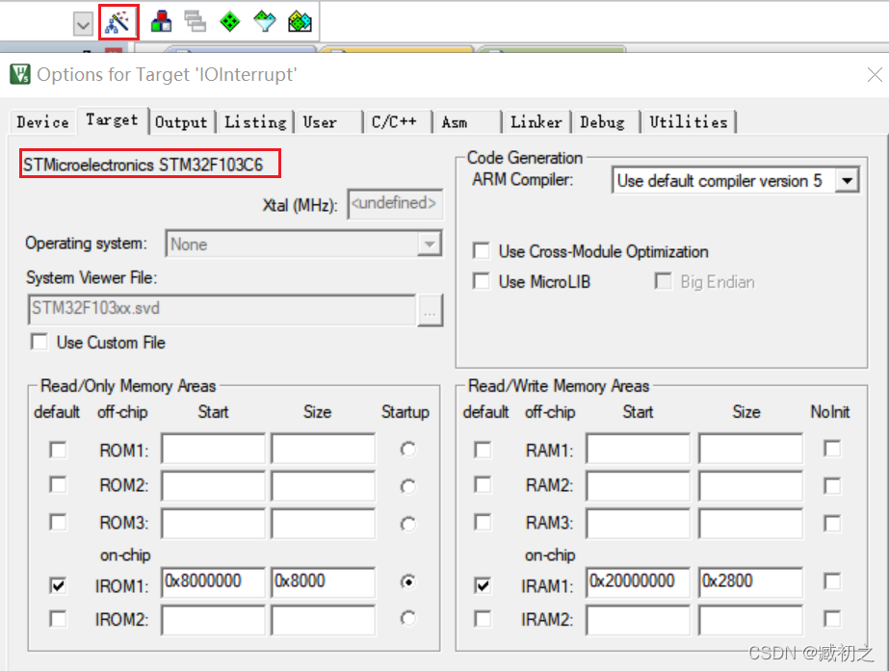This screenshot has width=889, height=671.
Task: Open the Output tab
Action: [x=181, y=122]
